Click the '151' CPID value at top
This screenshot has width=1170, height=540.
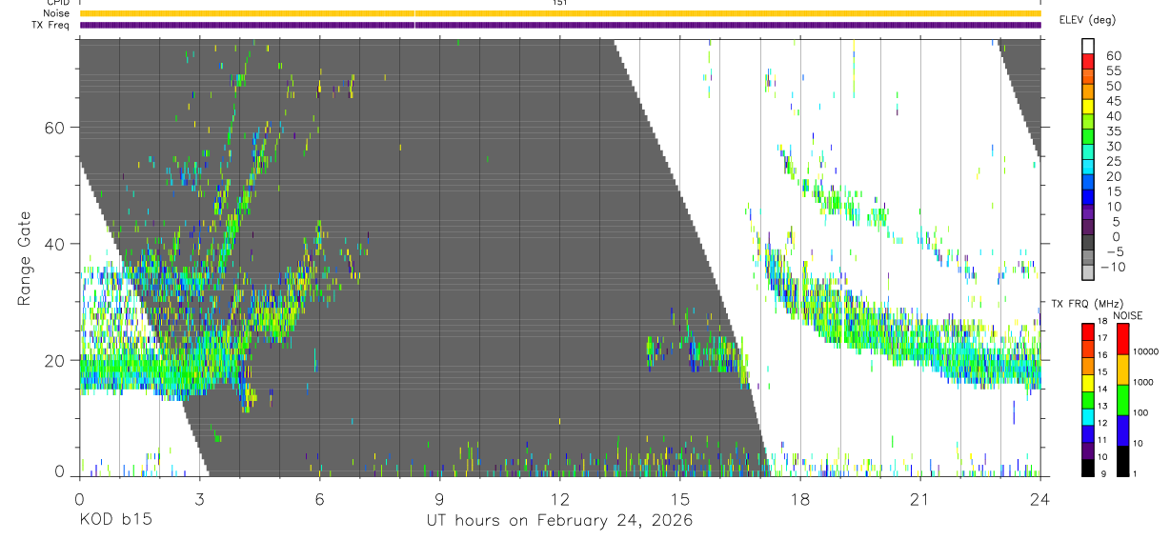pos(559,4)
